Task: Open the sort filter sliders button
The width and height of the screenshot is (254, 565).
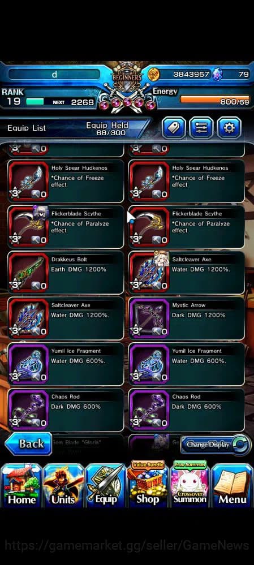Action: point(201,128)
